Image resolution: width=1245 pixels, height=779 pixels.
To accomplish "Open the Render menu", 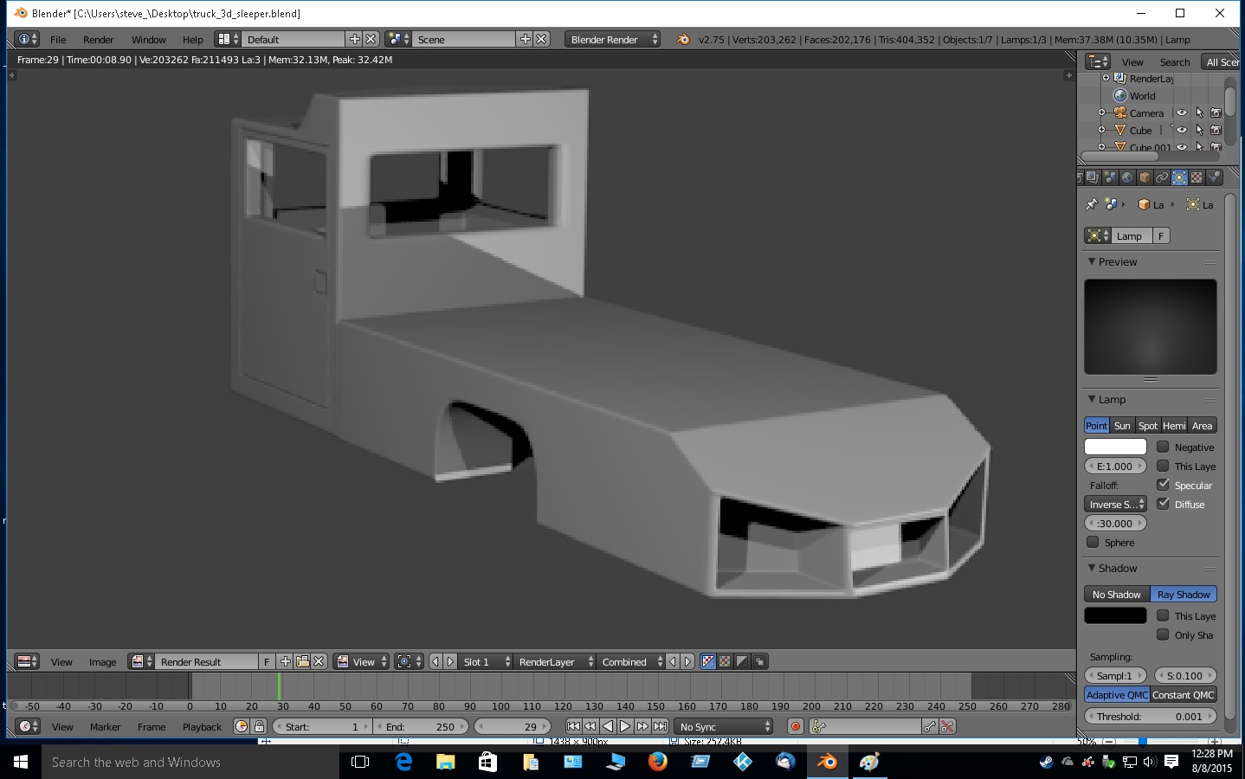I will [98, 40].
